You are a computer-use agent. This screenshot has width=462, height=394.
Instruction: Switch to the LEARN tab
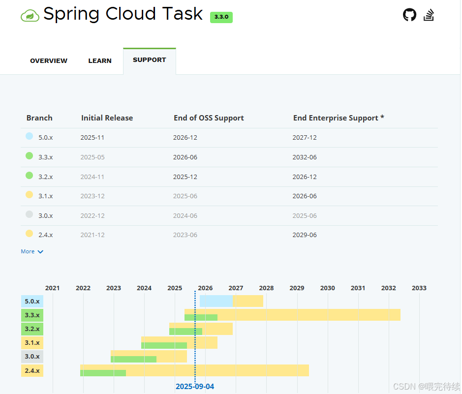coord(100,61)
